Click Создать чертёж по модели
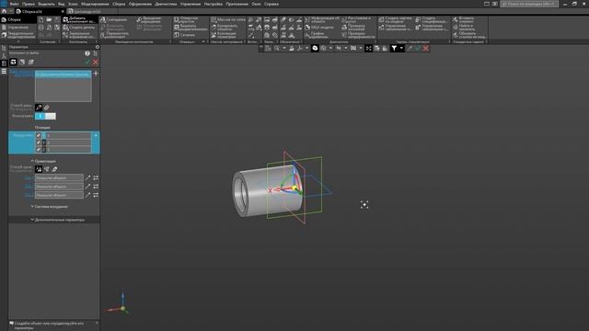This screenshot has height=331, width=589. tap(395, 19)
